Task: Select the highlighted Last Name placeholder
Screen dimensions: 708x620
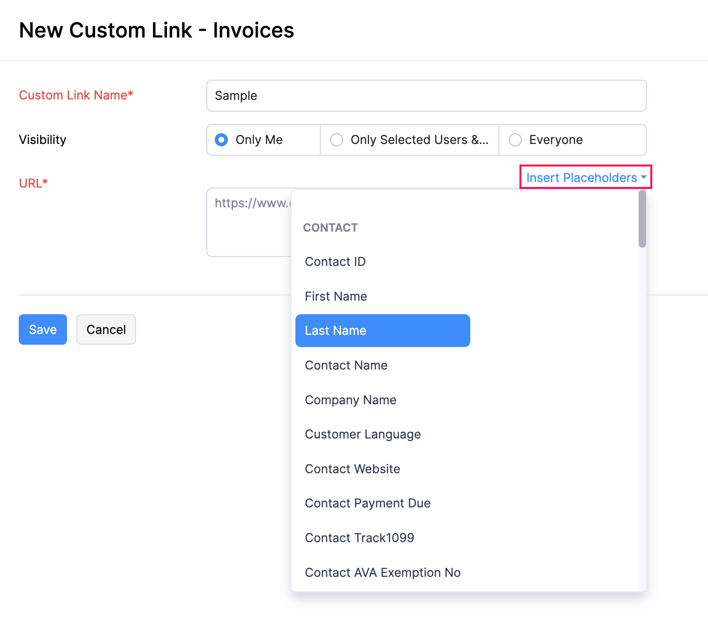Action: [335, 331]
